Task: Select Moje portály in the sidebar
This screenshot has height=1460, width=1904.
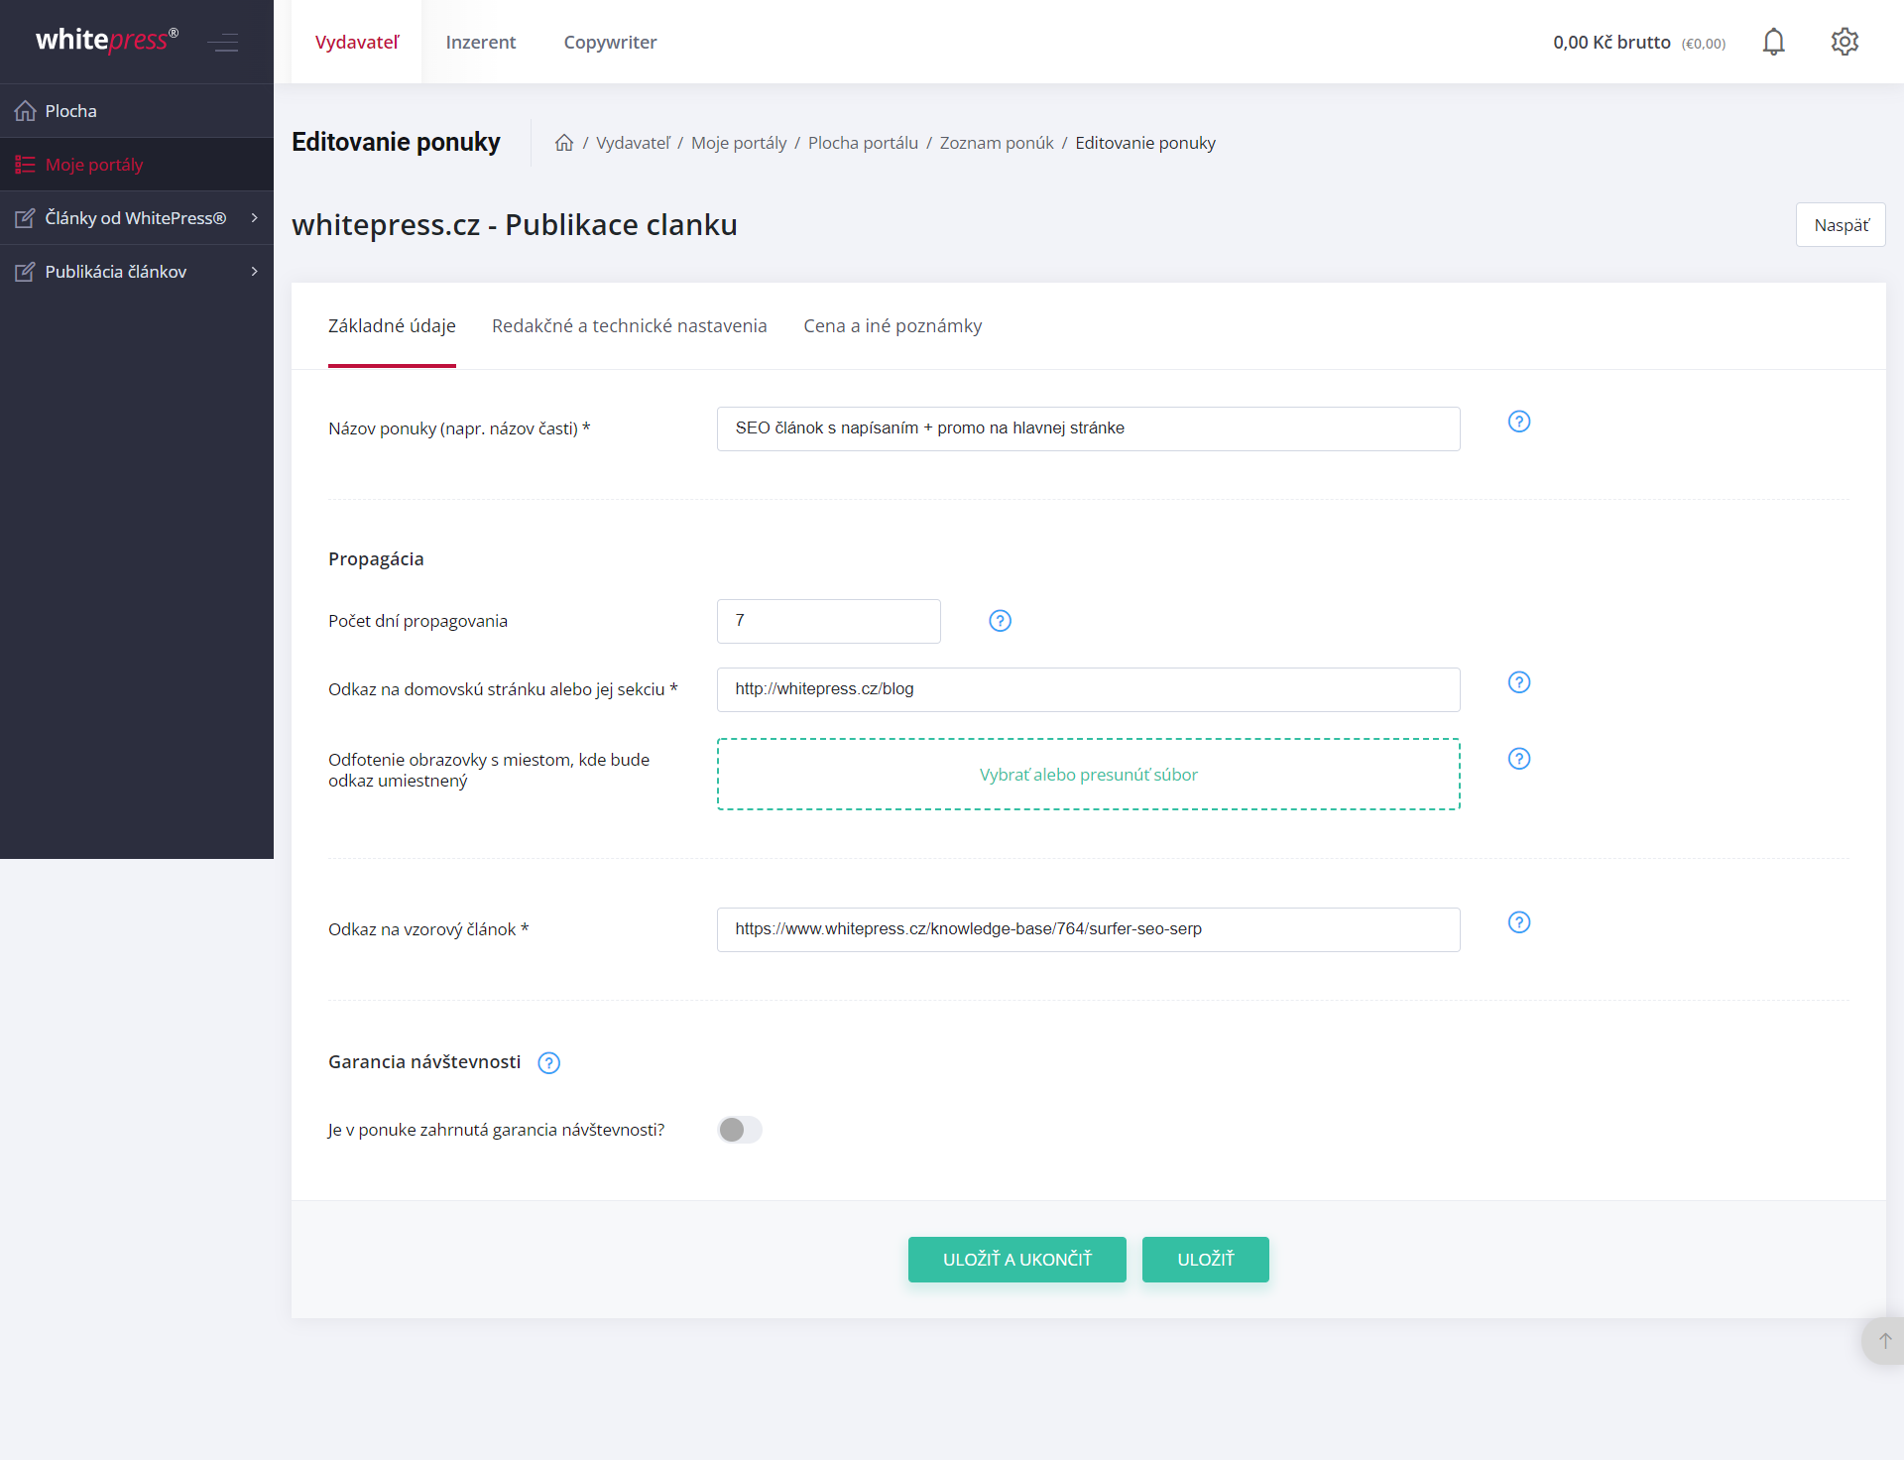Action: point(137,165)
